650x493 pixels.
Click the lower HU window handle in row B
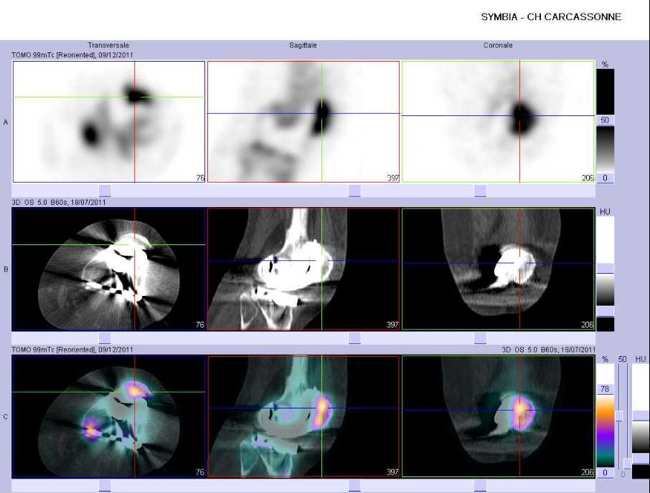tap(606, 311)
